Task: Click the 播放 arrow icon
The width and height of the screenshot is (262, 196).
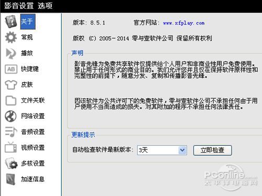Action: [x=11, y=53]
